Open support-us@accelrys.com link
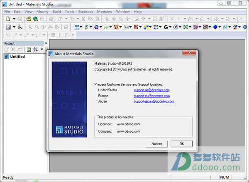 [151, 90]
